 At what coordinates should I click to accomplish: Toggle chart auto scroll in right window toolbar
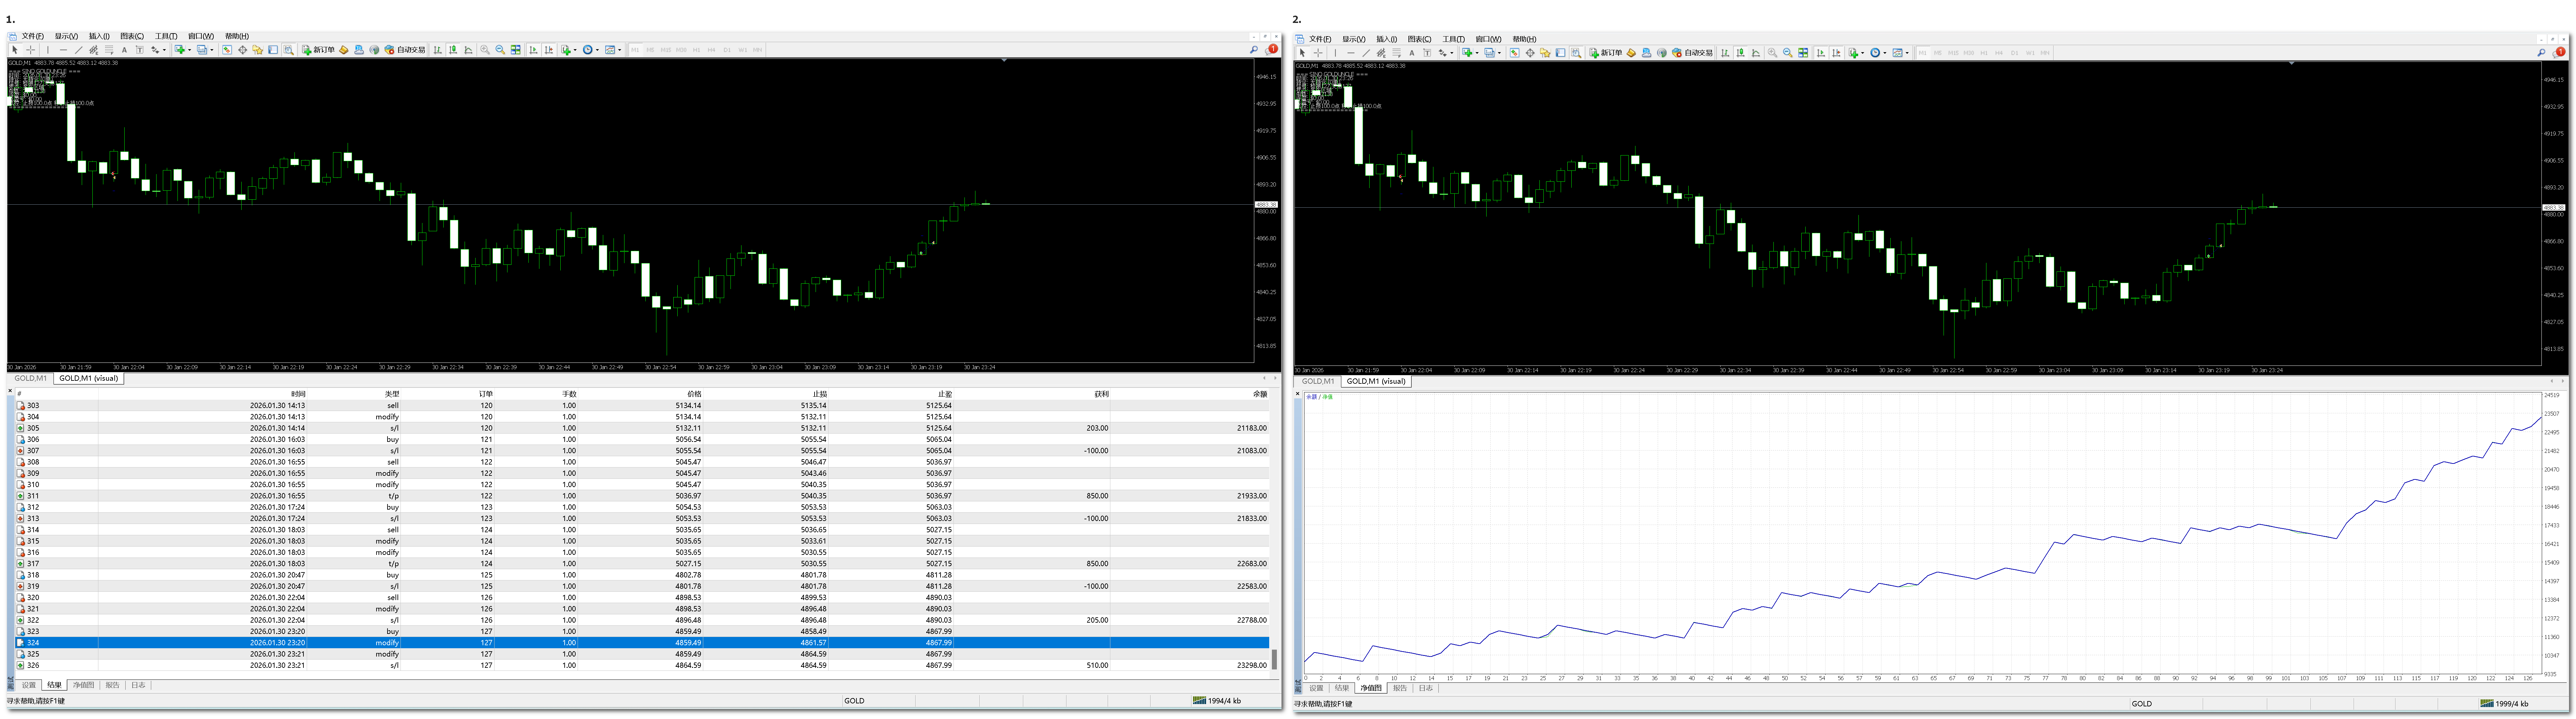click(x=1821, y=53)
